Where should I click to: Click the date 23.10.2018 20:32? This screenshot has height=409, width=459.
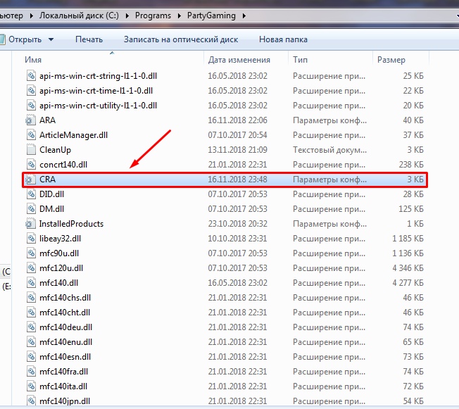pos(237,224)
